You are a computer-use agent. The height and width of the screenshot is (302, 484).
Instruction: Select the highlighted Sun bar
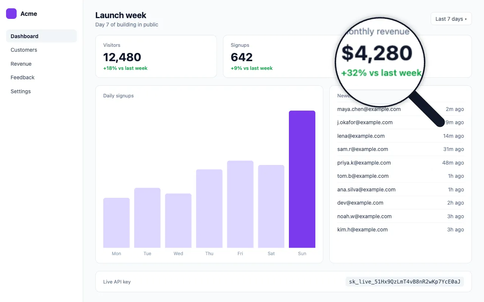pos(302,179)
